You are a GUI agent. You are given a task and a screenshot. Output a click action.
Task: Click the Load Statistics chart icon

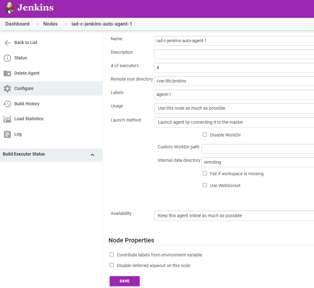click(x=7, y=119)
